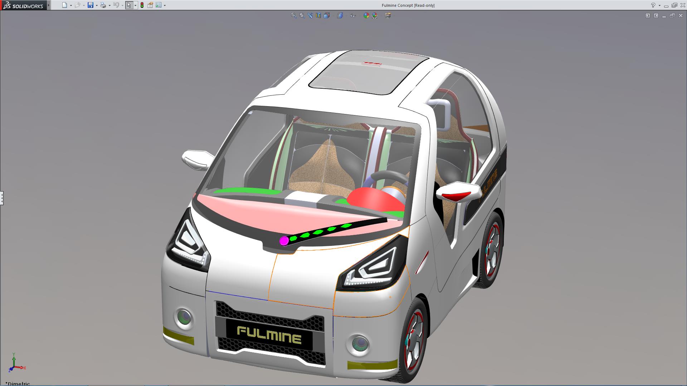
Task: Expand the New document dropdown arrow
Action: pos(71,5)
